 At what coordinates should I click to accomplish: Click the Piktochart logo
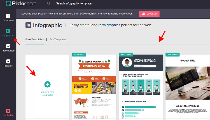point(21,3)
